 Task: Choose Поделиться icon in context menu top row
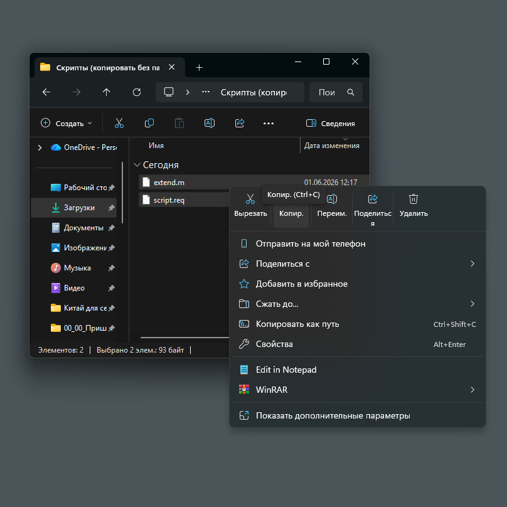[x=373, y=199]
